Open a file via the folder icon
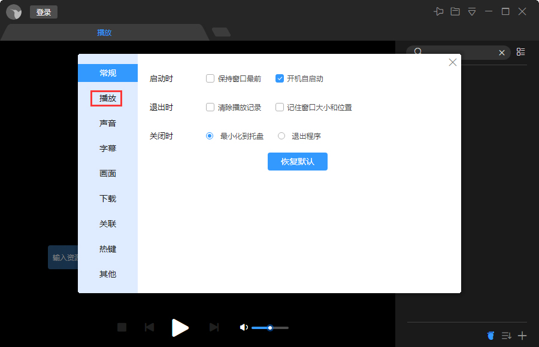Viewport: 539px width, 347px height. [x=455, y=11]
